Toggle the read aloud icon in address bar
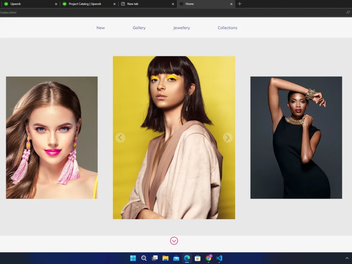This screenshot has width=352, height=264. [x=348, y=13]
